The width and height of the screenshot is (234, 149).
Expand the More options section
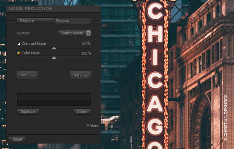point(93,125)
